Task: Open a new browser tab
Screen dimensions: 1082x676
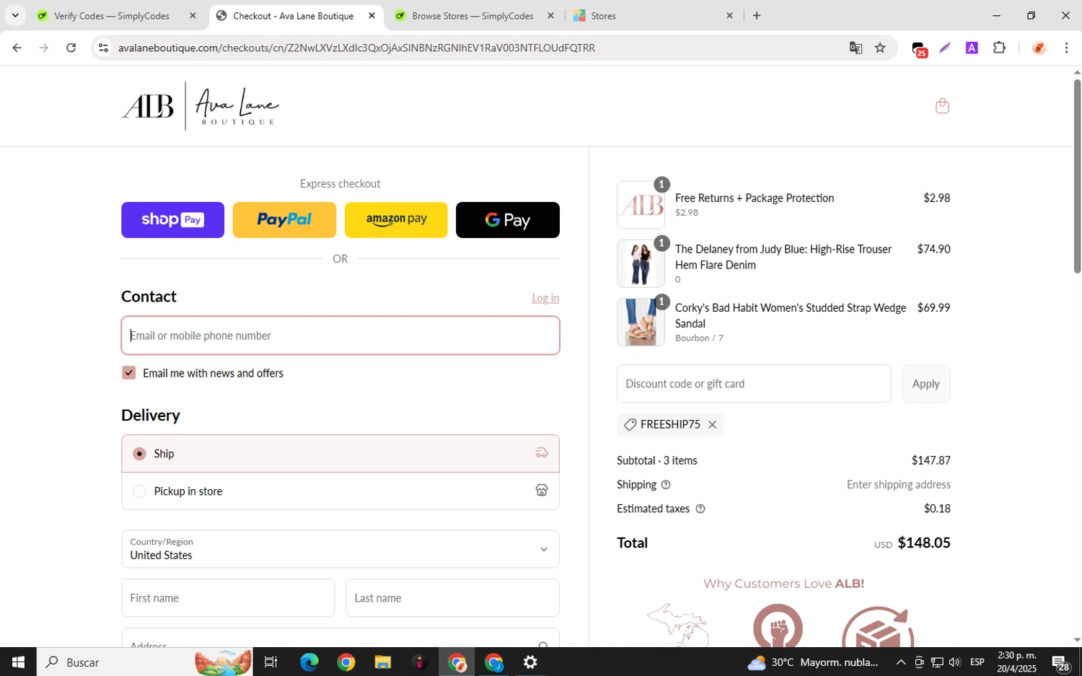Action: point(757,15)
